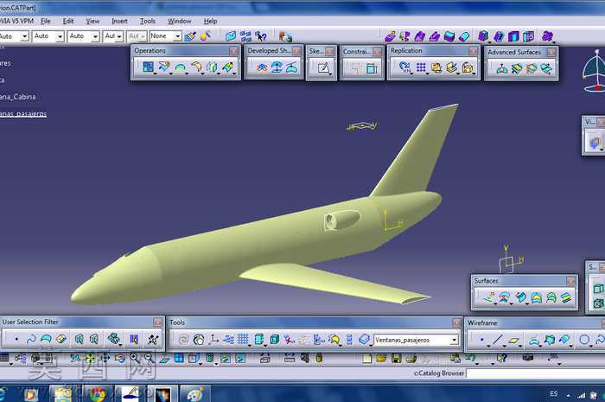Click the Object Repetition icon in Replication toolbar

click(404, 67)
